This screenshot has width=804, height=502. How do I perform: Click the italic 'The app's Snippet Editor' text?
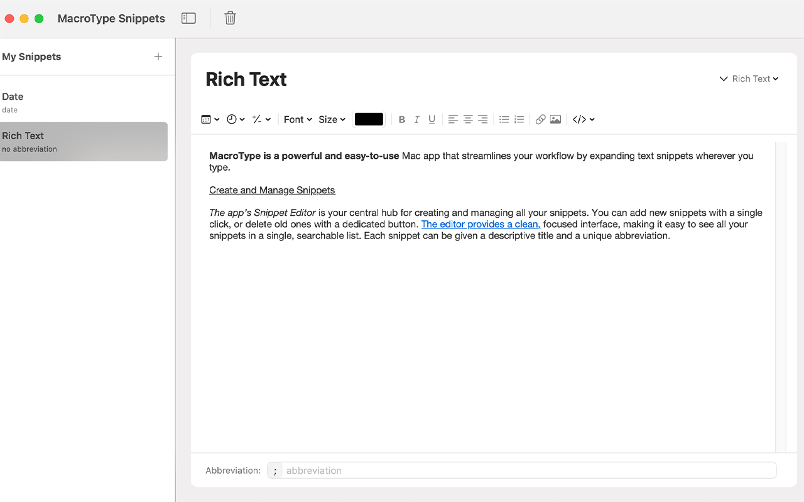click(x=263, y=213)
